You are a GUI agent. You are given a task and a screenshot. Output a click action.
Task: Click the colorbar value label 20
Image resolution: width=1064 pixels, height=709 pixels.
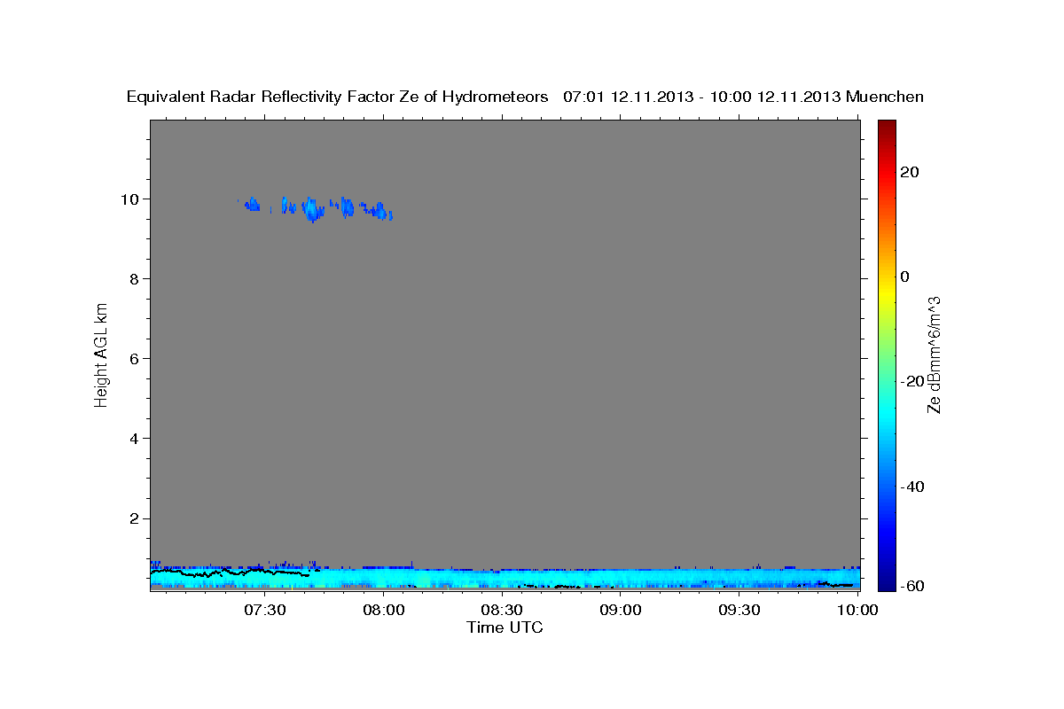pos(909,172)
